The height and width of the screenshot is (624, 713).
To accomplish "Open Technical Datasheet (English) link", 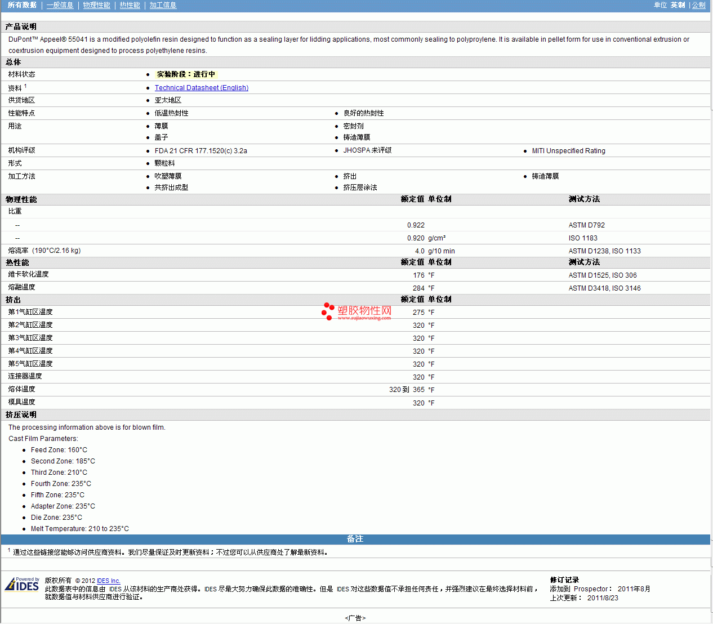I will coord(202,88).
